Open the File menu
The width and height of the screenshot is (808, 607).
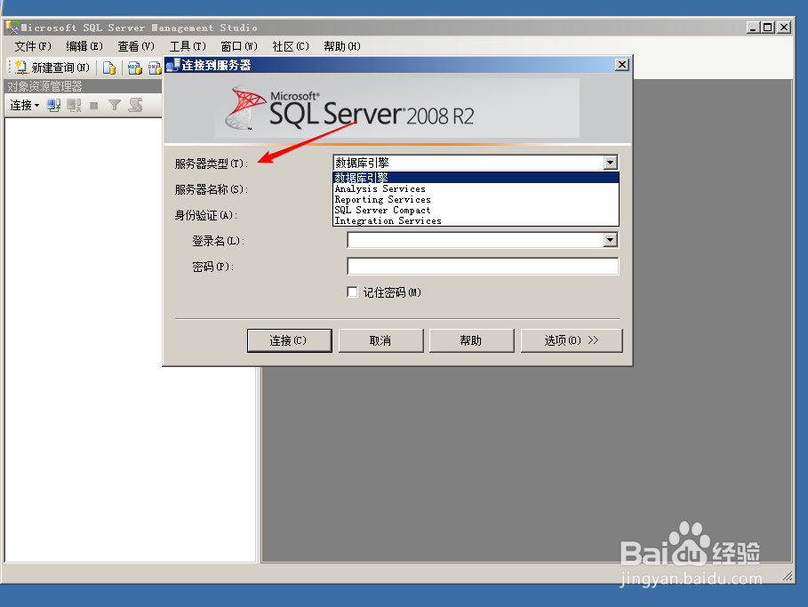(33, 46)
